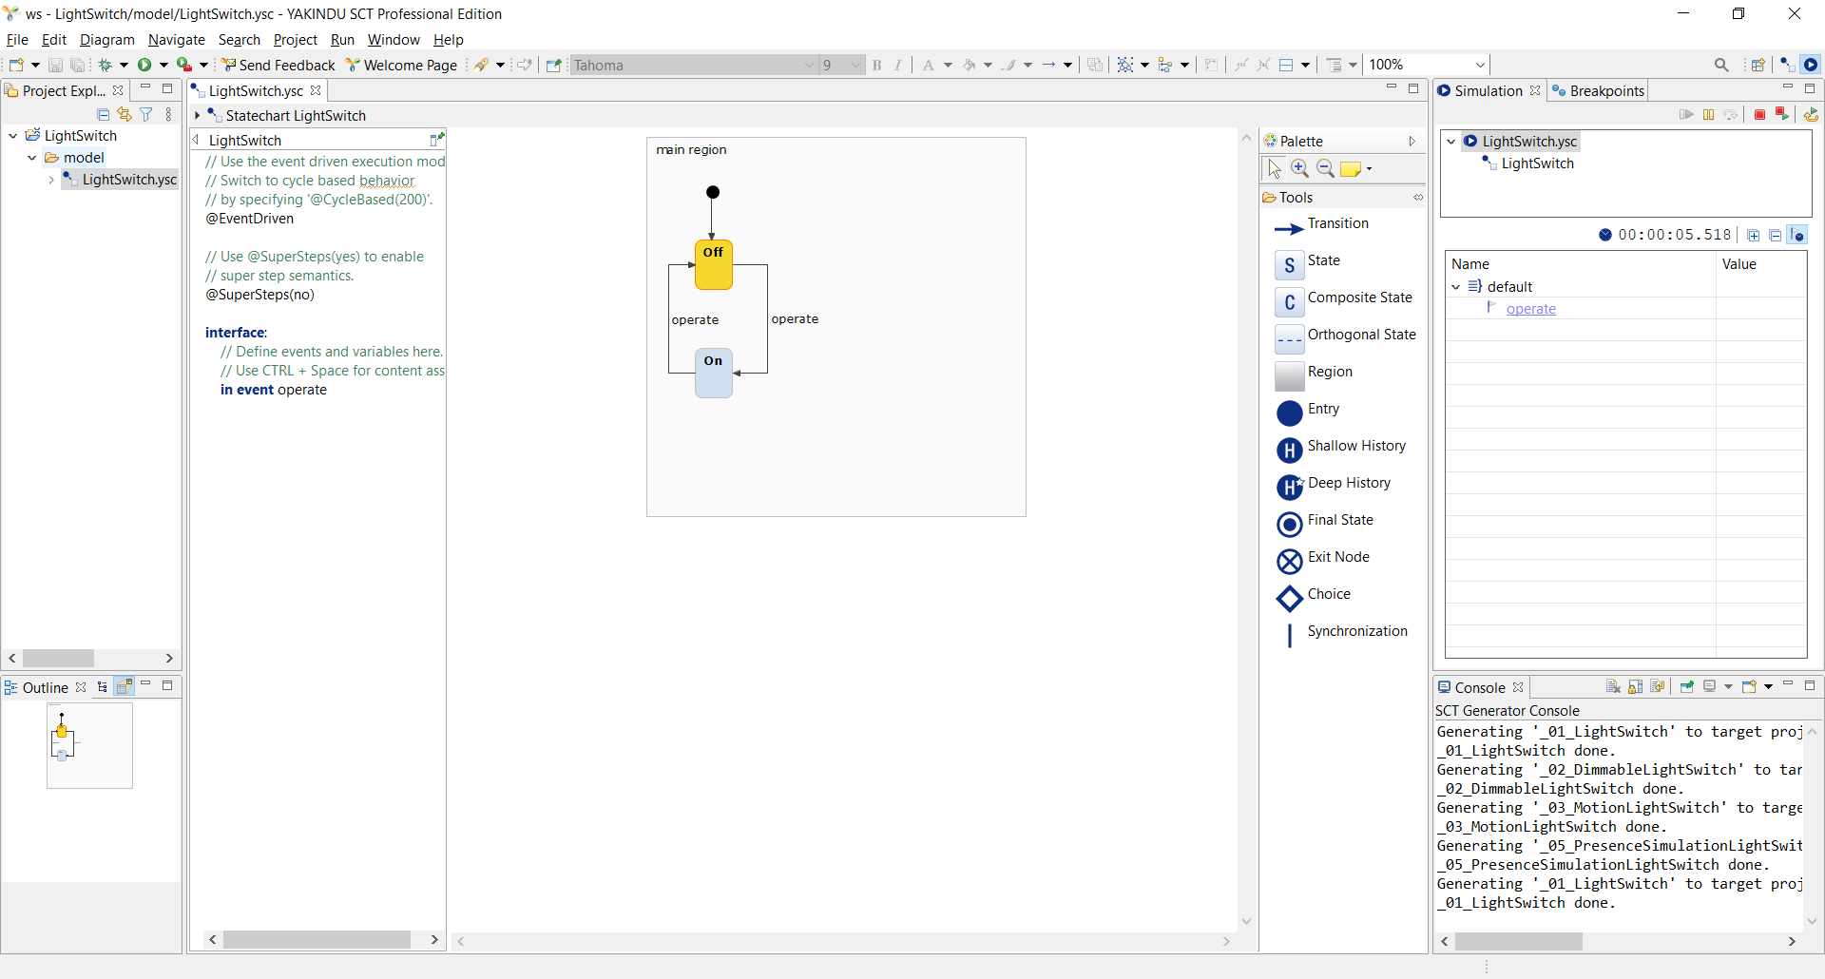Select the Final State tool
Screen dimensions: 1825x979
[1339, 521]
